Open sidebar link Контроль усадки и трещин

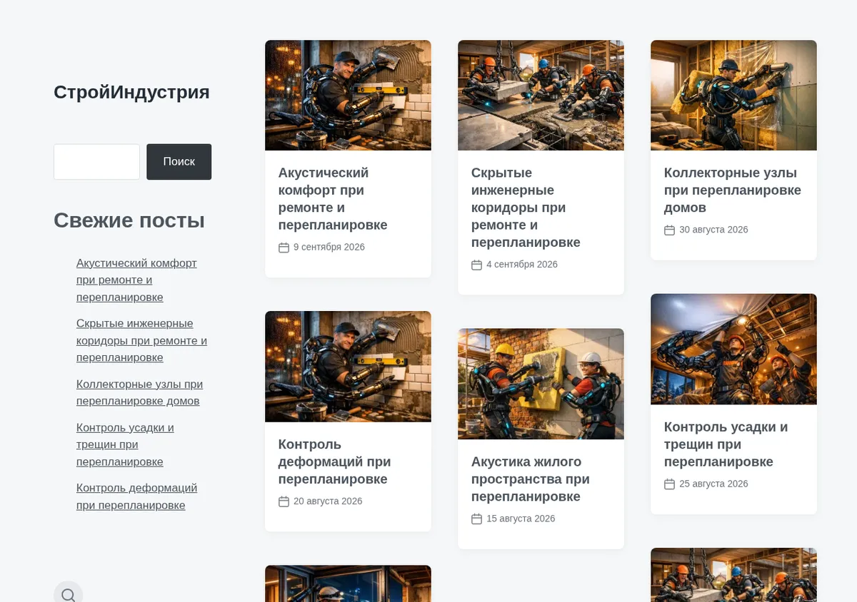click(125, 444)
